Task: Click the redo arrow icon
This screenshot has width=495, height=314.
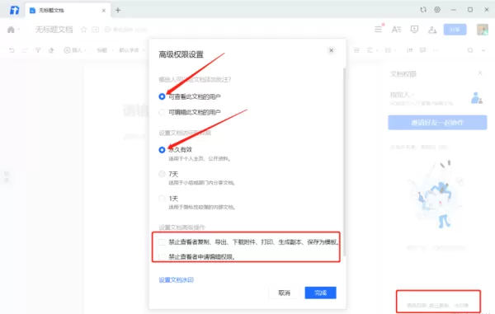Action: pyautogui.click(x=25, y=50)
